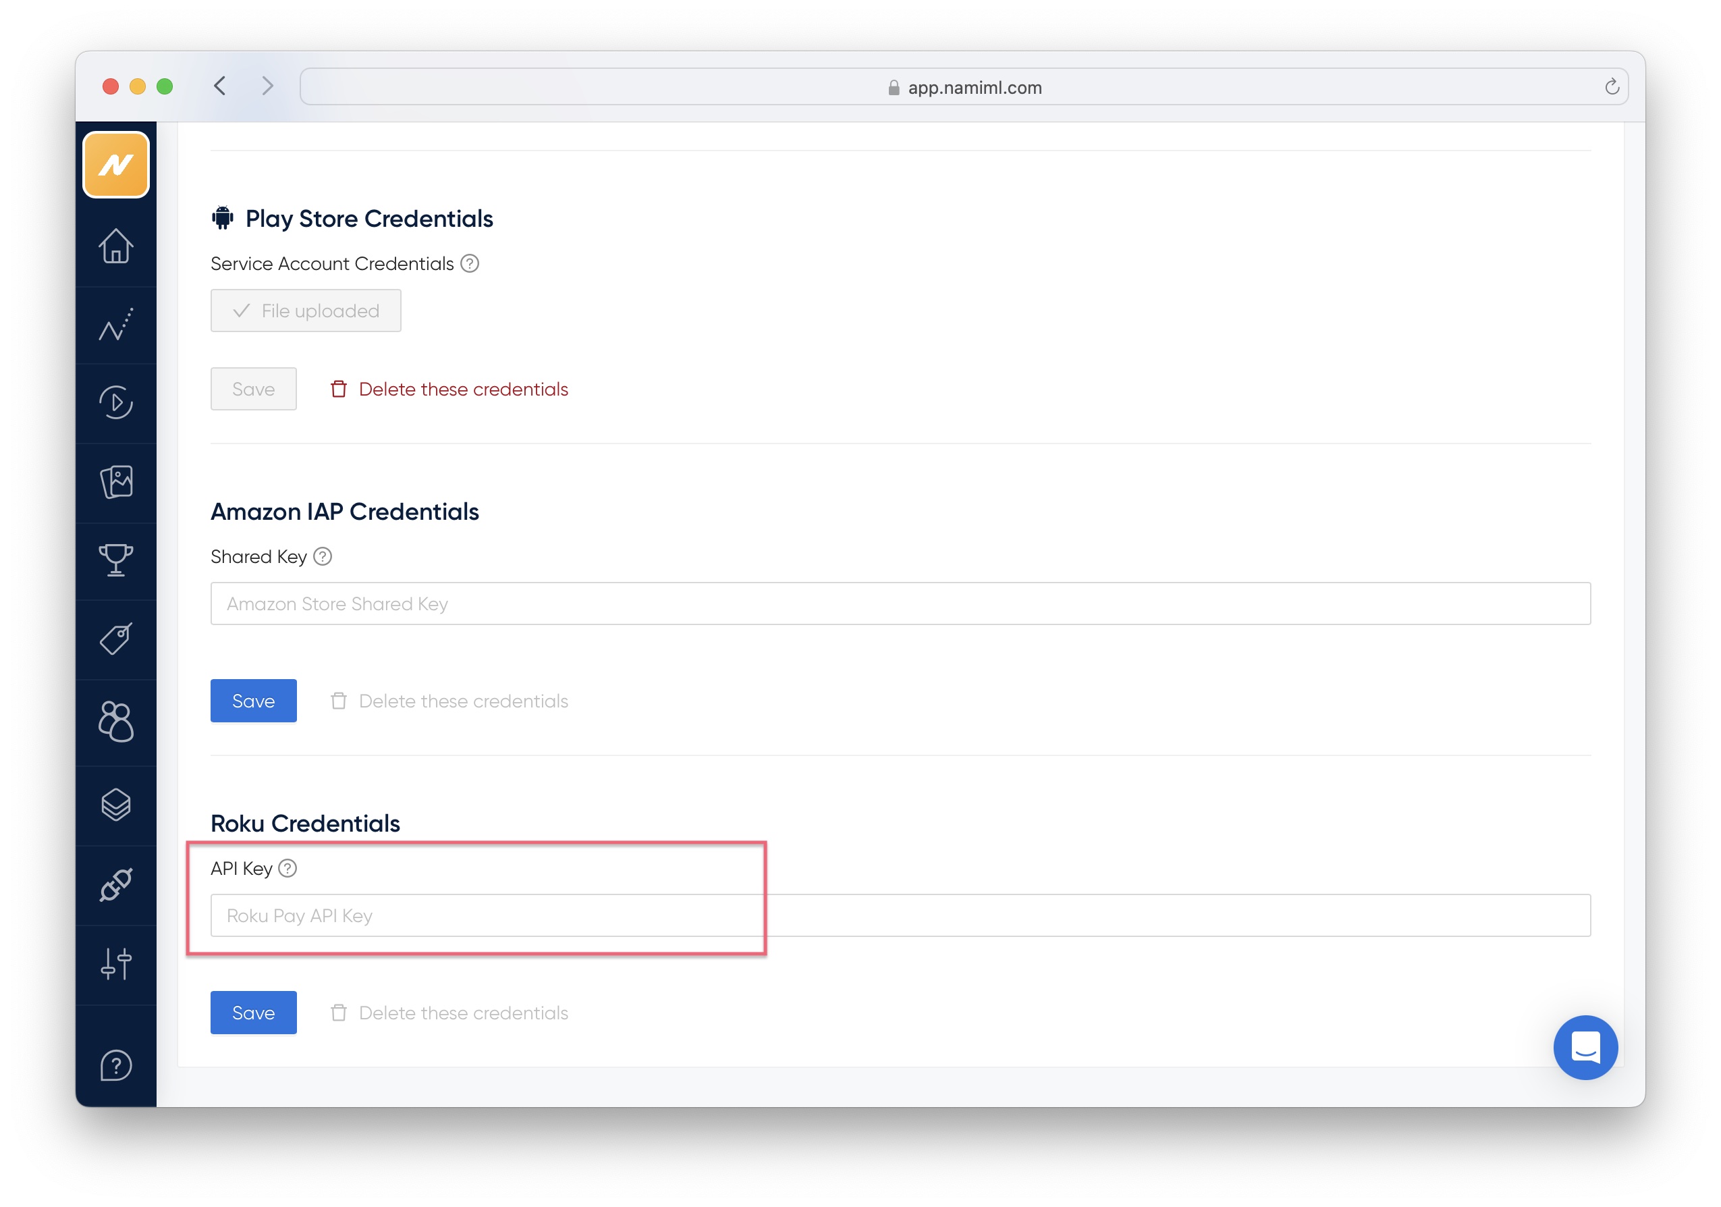
Task: Open the settings sliders sidebar icon
Action: click(x=116, y=964)
